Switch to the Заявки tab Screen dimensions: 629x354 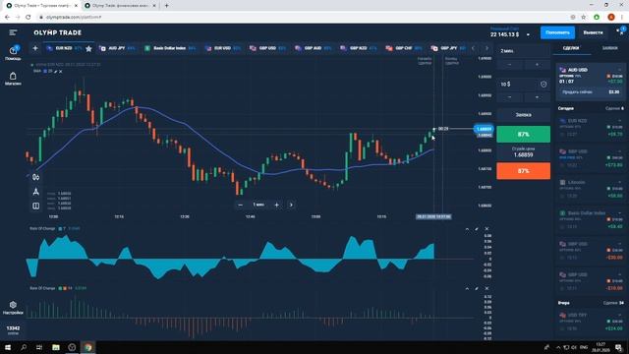pyautogui.click(x=609, y=48)
